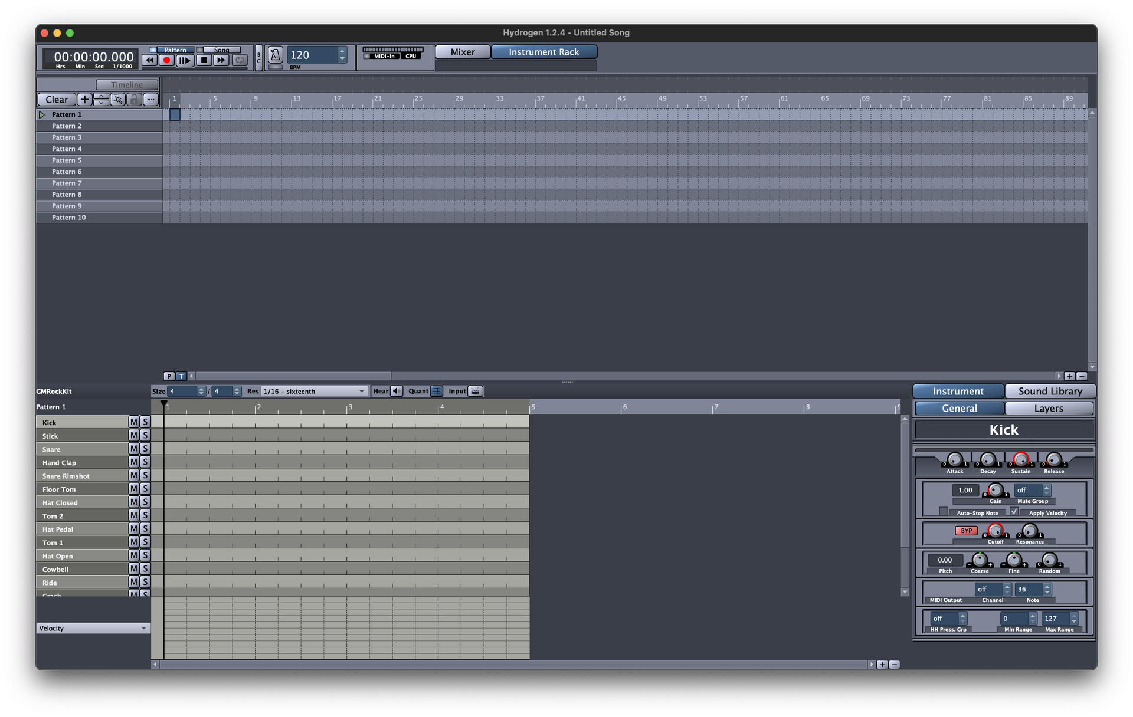Click the rewind transport button
Image resolution: width=1133 pixels, height=717 pixels.
[x=150, y=60]
